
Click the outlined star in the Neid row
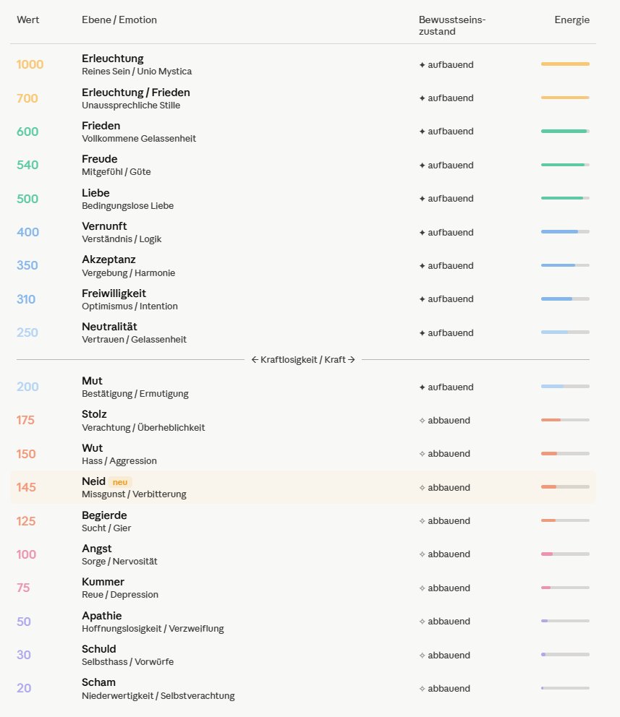(x=422, y=488)
